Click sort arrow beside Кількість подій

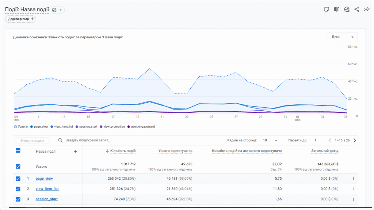(x=107, y=151)
